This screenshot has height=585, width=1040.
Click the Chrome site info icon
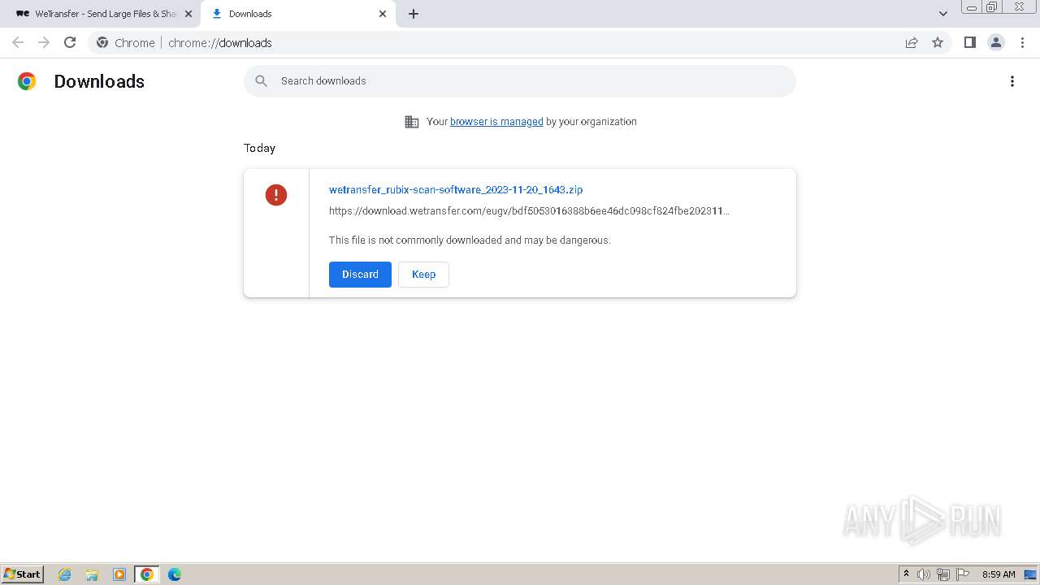(102, 42)
